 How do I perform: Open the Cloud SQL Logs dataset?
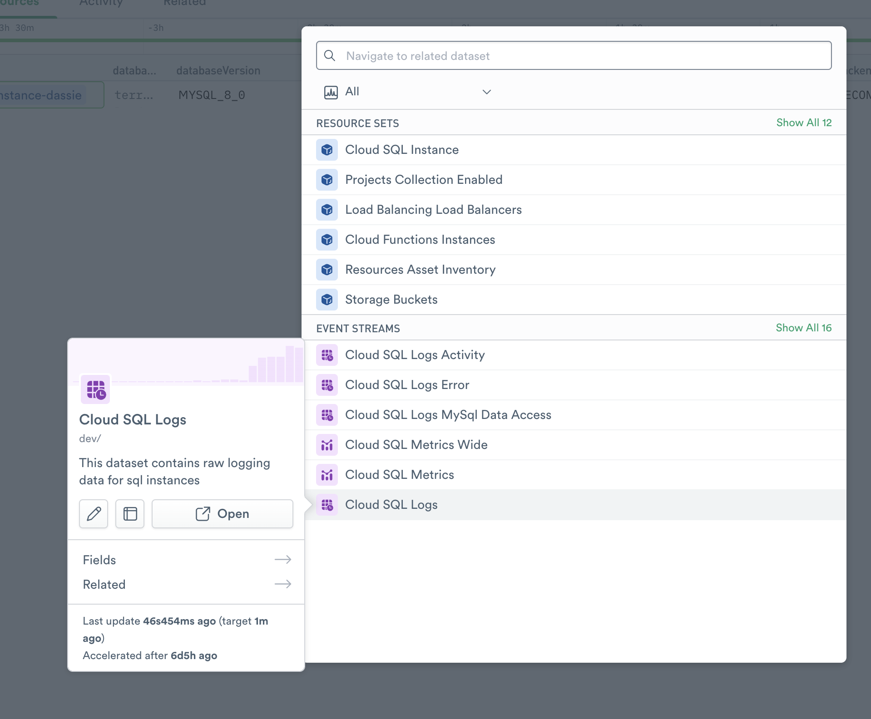coord(223,514)
